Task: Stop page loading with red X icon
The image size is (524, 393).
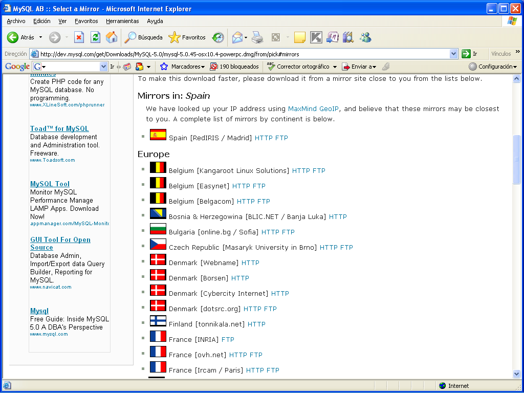Action: click(x=79, y=37)
